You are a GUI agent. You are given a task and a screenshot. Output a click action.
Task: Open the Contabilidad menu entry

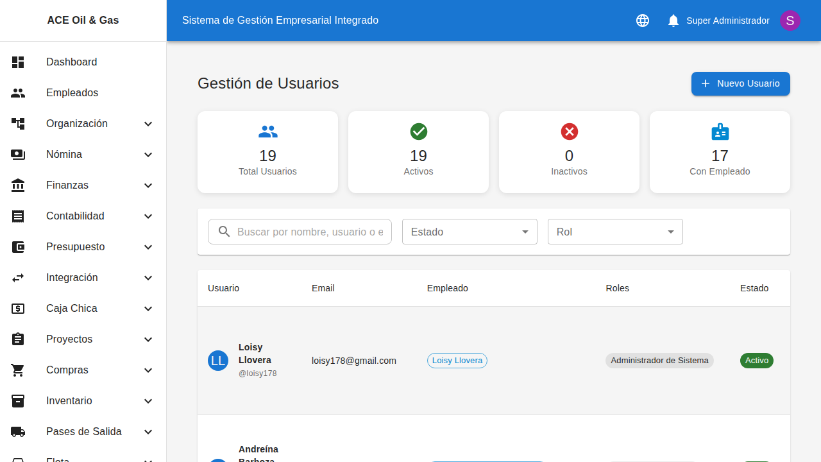click(75, 216)
